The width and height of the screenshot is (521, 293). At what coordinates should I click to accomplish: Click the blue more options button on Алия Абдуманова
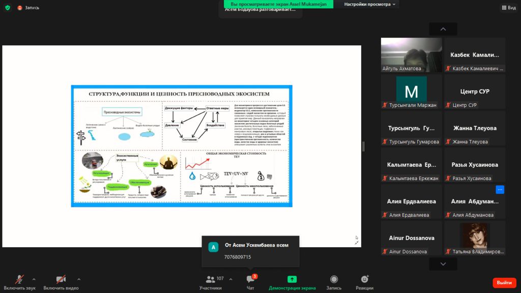pos(500,190)
